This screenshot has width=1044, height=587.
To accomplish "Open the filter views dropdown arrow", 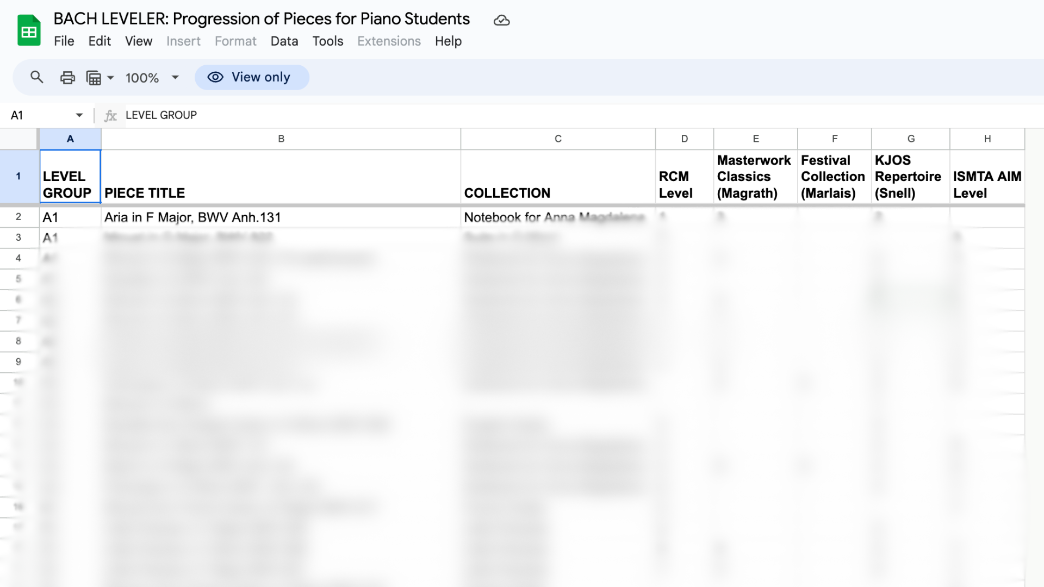I will point(111,78).
